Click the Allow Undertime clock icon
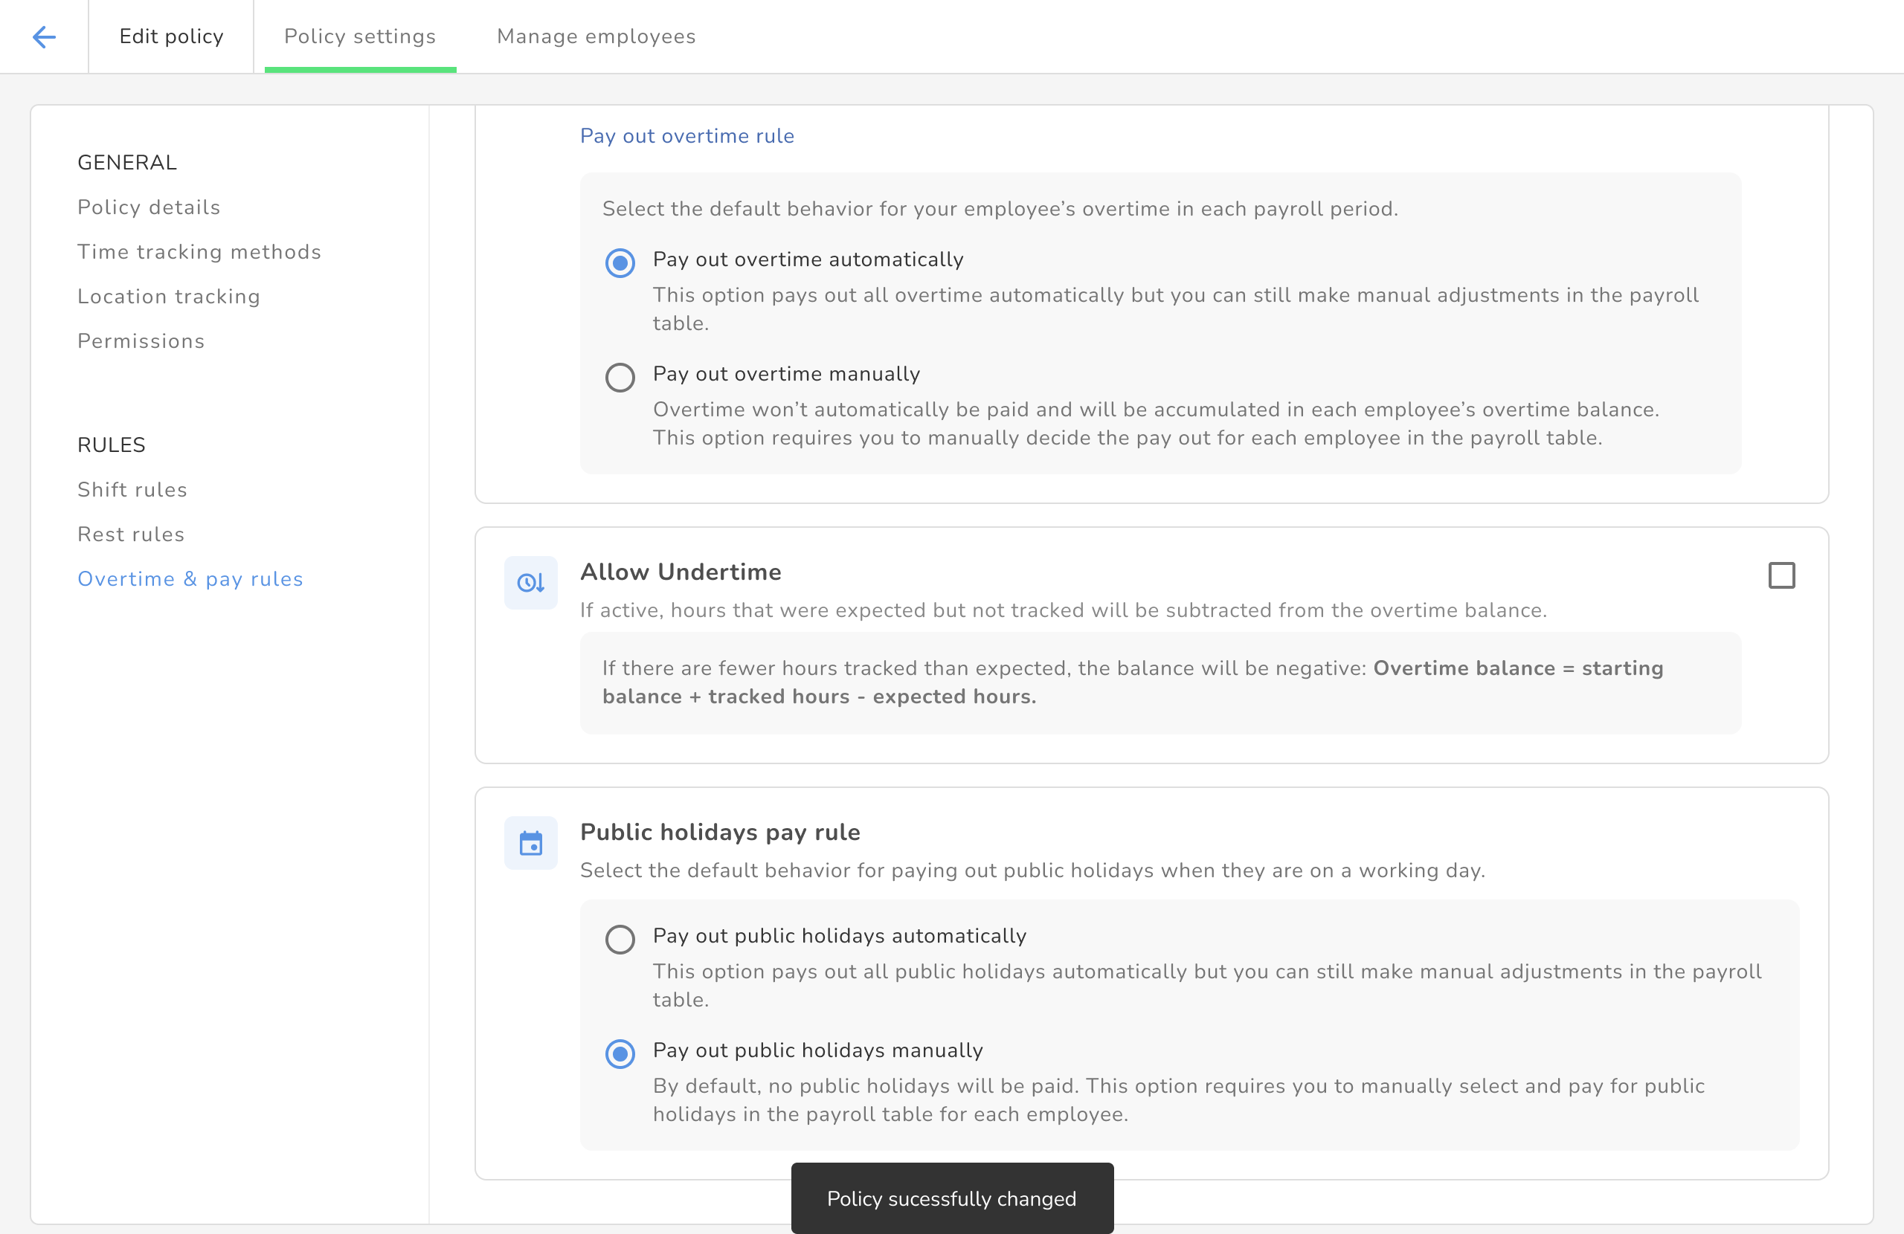 coord(530,582)
